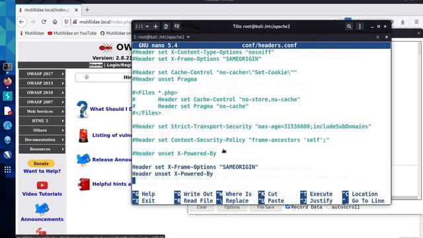Open alien head dock icon
The height and width of the screenshot is (238, 423).
(7, 140)
